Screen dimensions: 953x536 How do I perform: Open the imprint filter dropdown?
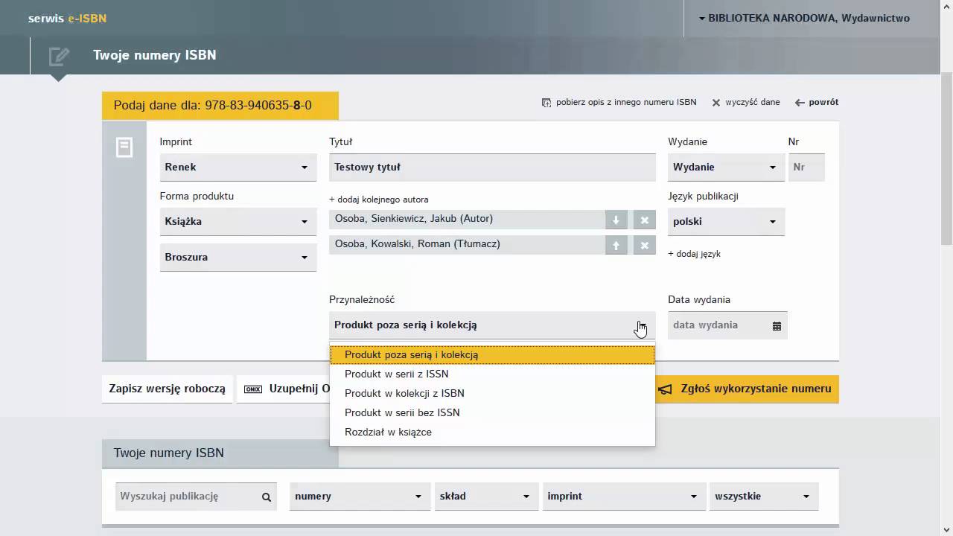624,497
